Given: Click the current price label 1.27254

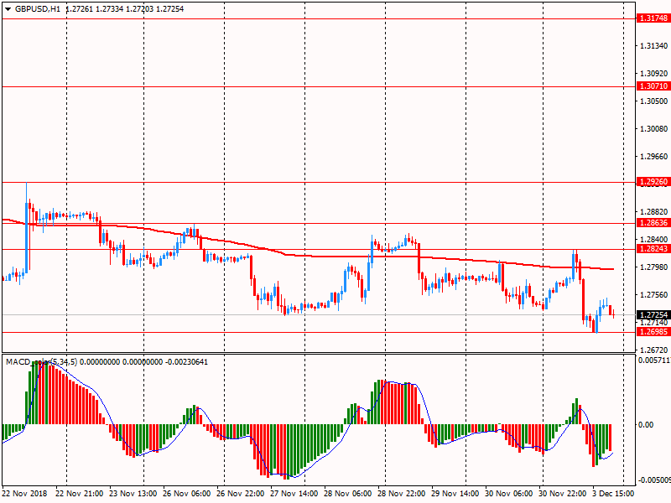Looking at the screenshot, I should click(653, 315).
